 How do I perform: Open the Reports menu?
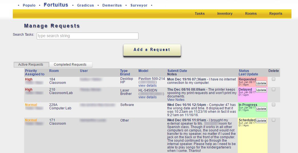click(x=276, y=14)
